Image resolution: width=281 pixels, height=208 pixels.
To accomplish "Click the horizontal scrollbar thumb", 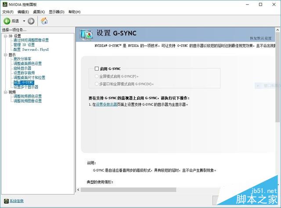I will click(x=128, y=190).
